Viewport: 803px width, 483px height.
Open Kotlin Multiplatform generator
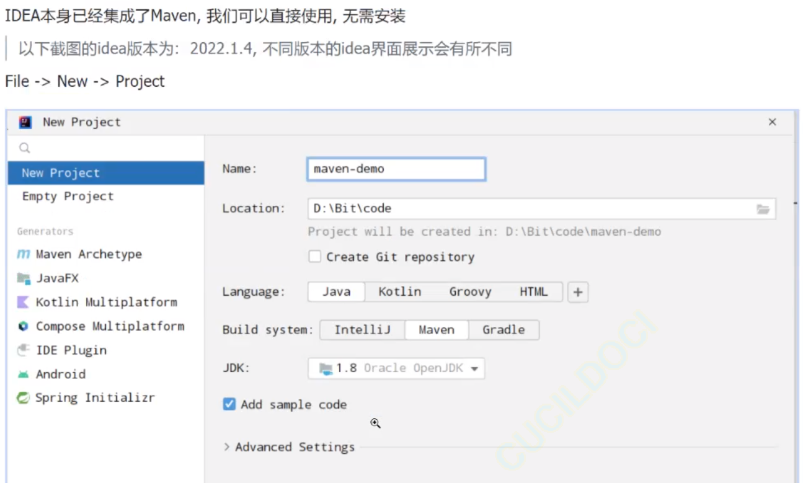pyautogui.click(x=107, y=303)
